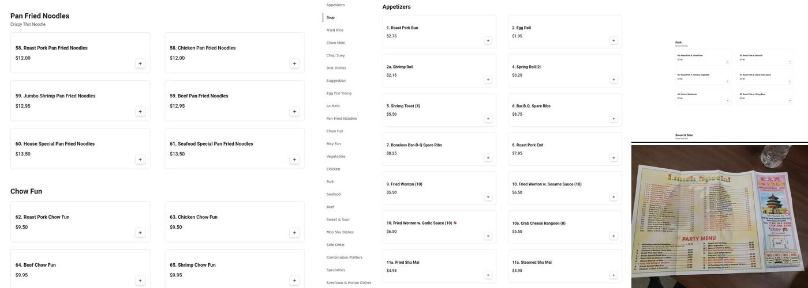Jump to Egg Foo Young section
Viewport: 808px width, 288px height.
pos(339,93)
